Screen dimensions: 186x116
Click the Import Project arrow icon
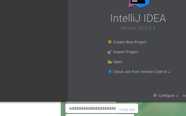tap(110, 52)
